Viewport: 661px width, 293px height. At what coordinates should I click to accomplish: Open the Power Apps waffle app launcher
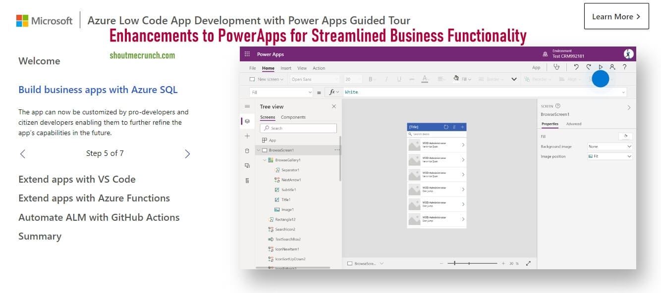coord(247,54)
